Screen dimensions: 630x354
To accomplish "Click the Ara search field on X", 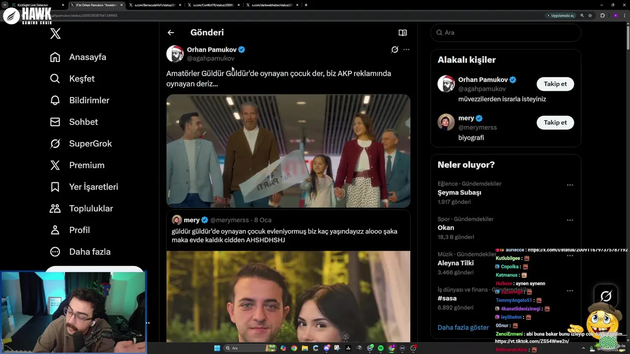I will [506, 32].
